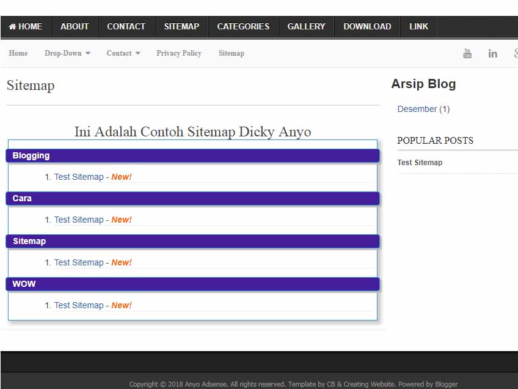
Task: Click Home in the secondary navigation
Action: pos(18,53)
